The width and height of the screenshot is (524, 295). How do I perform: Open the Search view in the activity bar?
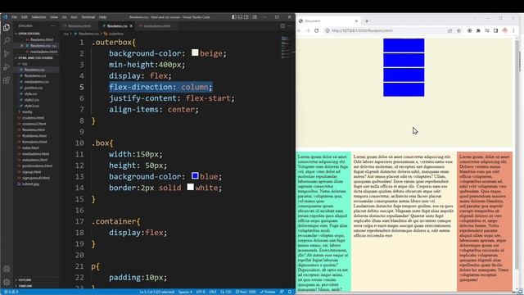point(7,40)
